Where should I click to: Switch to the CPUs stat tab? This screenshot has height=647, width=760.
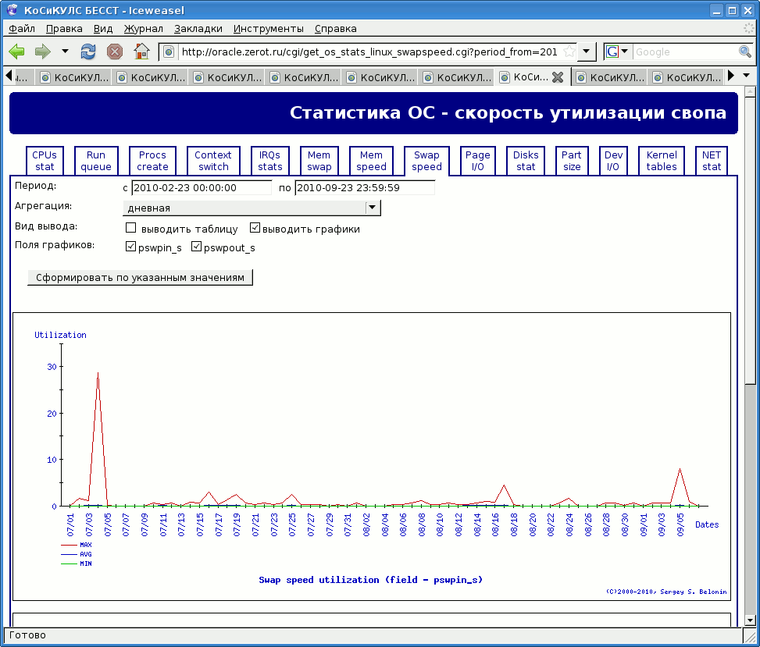(45, 161)
